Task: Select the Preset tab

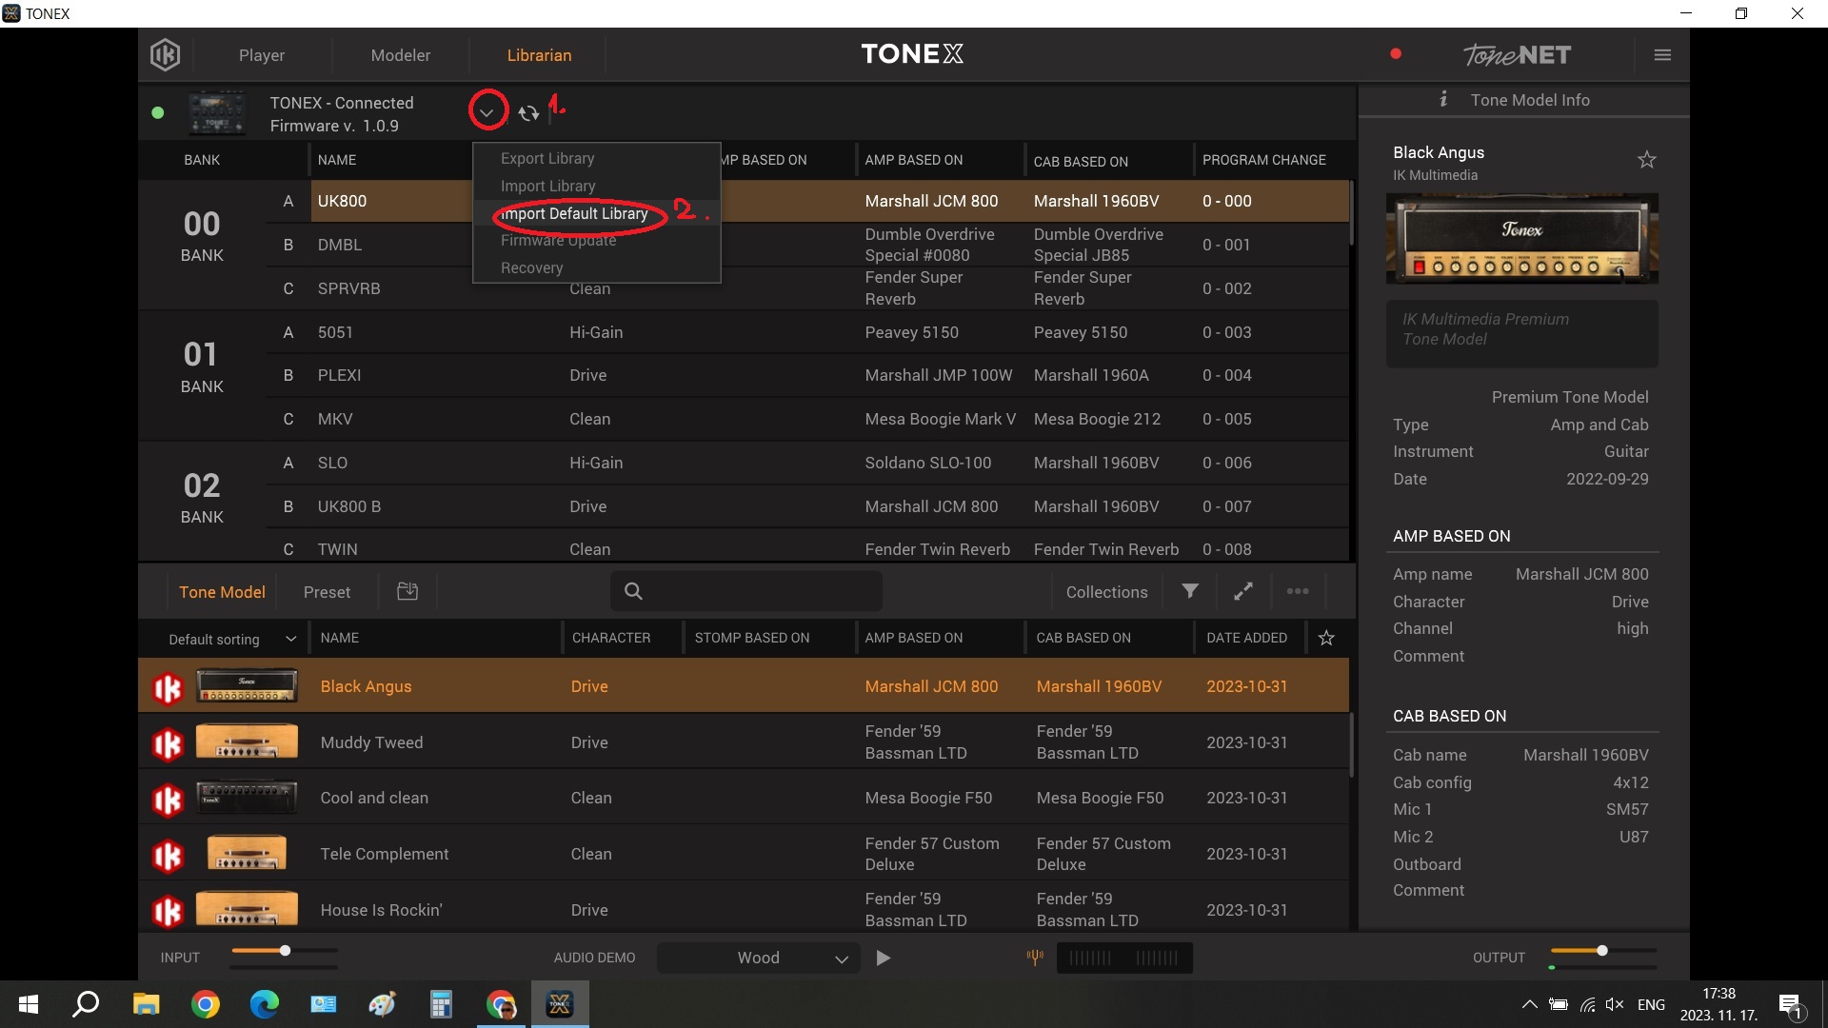Action: pyautogui.click(x=327, y=591)
